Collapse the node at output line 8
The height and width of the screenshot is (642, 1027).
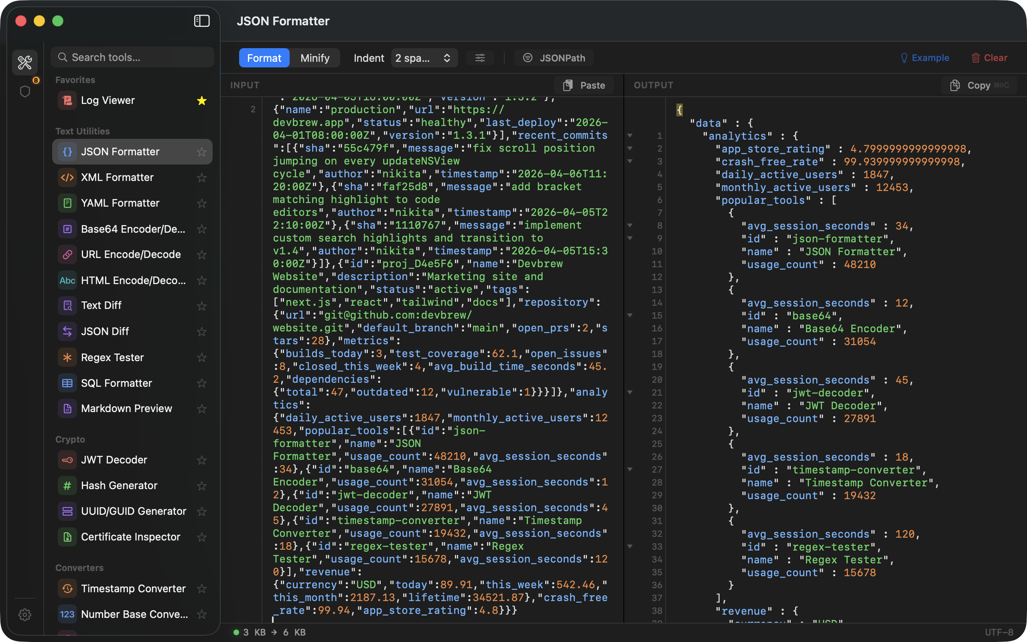(x=630, y=226)
